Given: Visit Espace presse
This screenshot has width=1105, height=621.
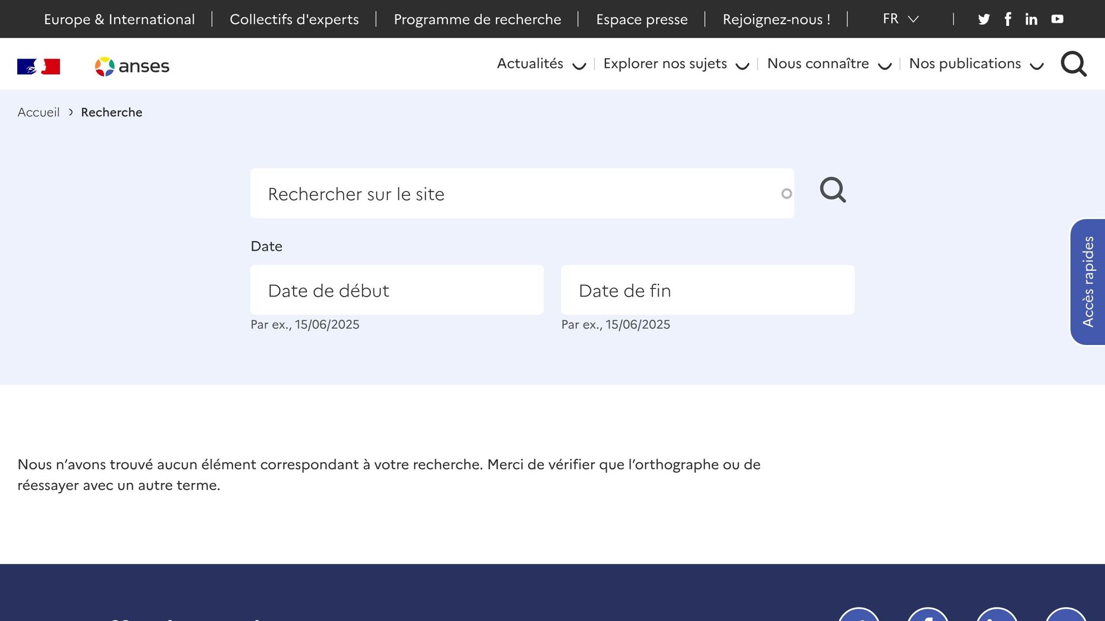Looking at the screenshot, I should 642,19.
